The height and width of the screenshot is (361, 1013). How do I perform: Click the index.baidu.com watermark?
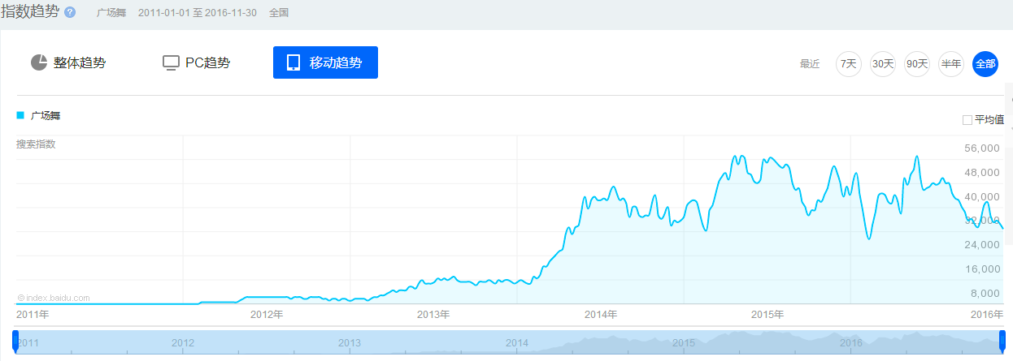[54, 298]
